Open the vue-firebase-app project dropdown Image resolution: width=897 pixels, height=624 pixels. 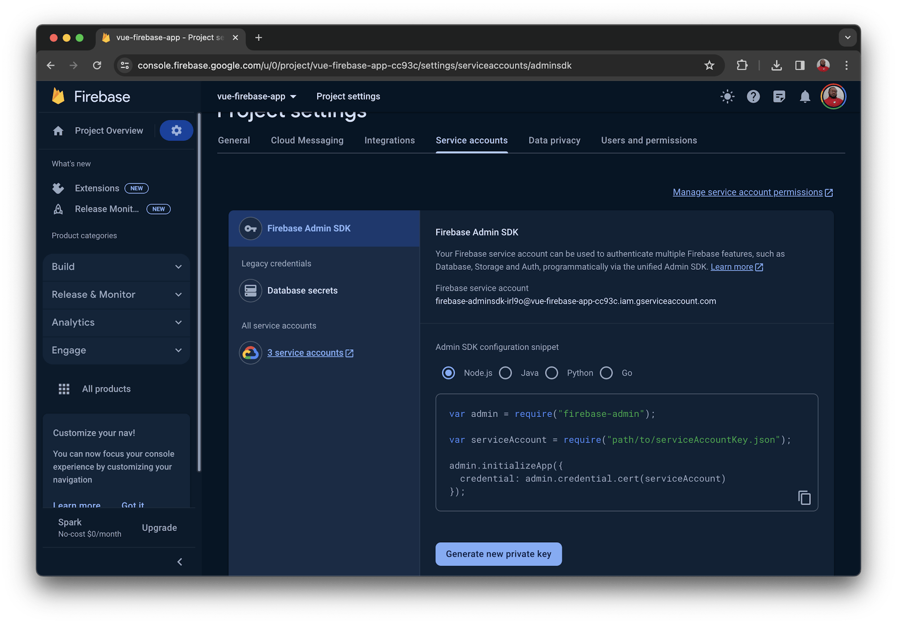257,96
